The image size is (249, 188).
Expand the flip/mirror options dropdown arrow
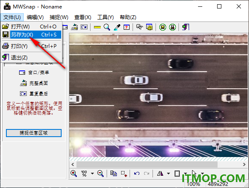[x=169, y=174]
